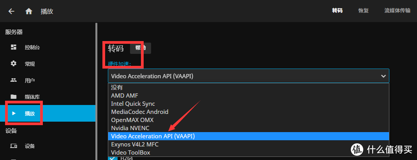Select the 播放 play icon in sidebar
This screenshot has width=417, height=160.
pos(14,113)
